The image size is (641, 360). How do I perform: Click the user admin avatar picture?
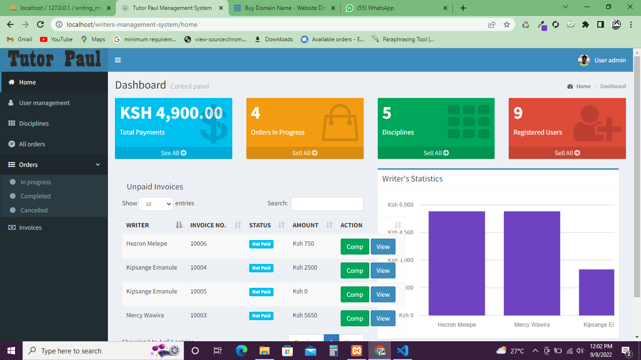coord(584,60)
